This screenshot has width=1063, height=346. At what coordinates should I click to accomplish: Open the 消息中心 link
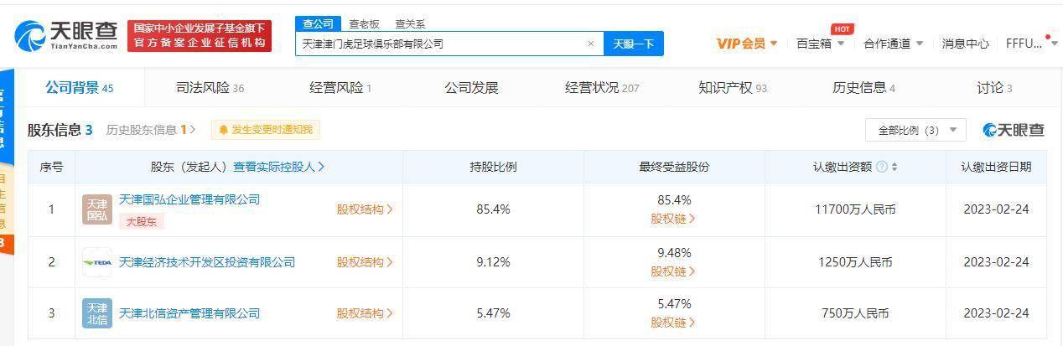click(965, 44)
